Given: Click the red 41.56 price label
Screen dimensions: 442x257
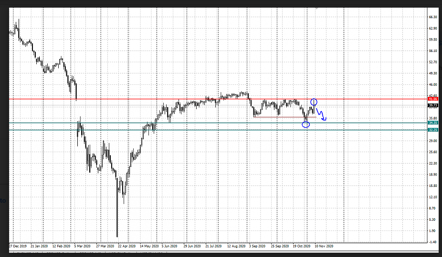Looking at the screenshot, I should (432, 99).
